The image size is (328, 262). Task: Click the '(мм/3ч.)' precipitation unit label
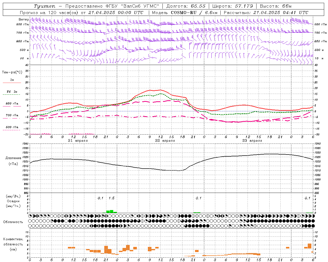[13, 196]
